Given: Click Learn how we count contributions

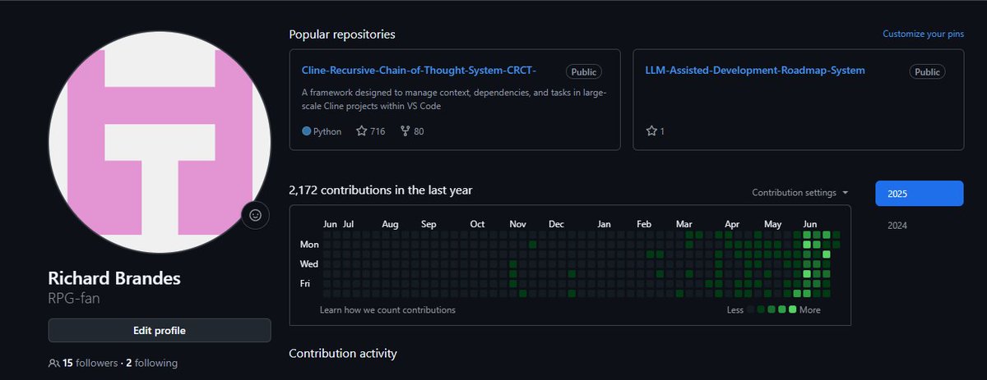Looking at the screenshot, I should [387, 310].
